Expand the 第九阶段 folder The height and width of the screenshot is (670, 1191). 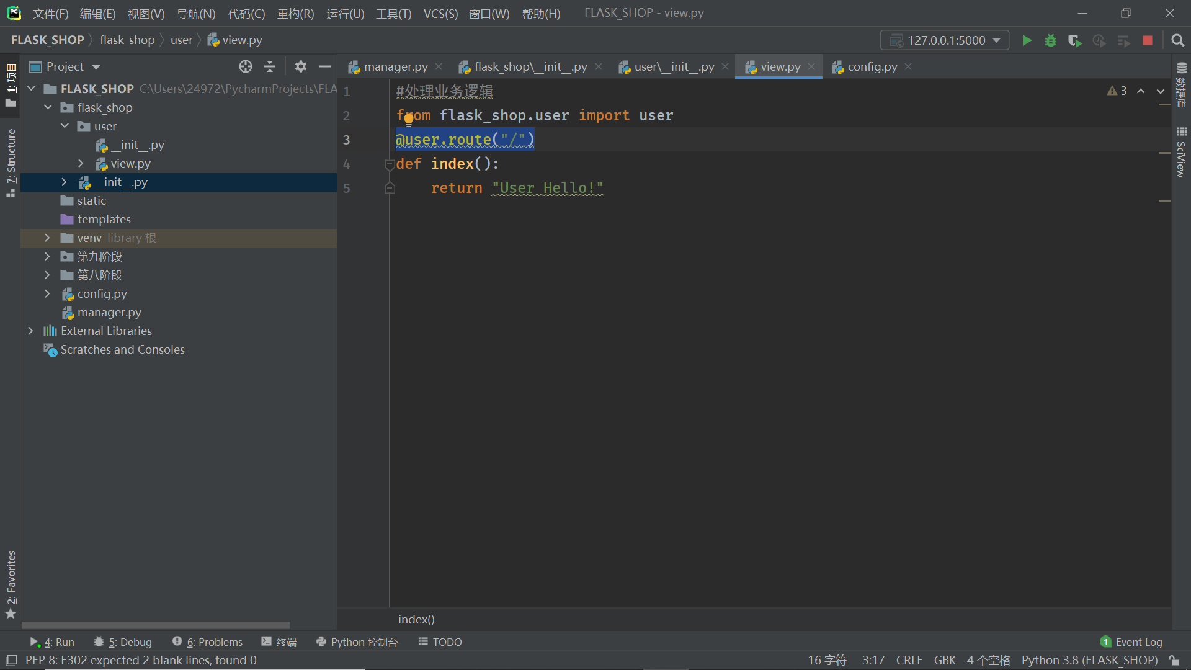[x=47, y=256]
